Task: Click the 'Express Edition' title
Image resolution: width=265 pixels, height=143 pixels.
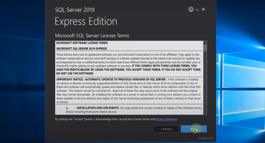Action: click(x=86, y=21)
